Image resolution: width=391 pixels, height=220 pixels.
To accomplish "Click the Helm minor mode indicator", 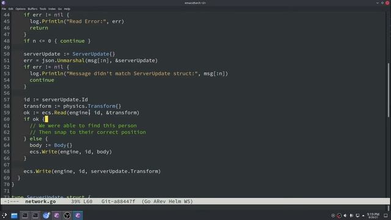I will (x=175, y=202).
